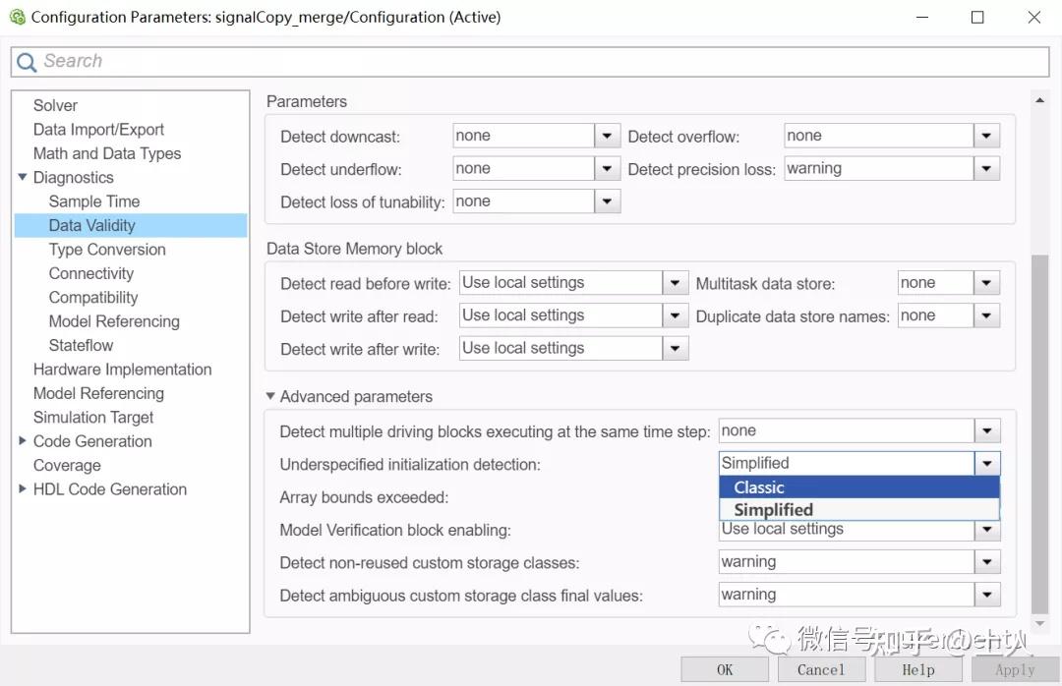Open multiple driving blocks detection dropdown
Screen dimensions: 1062x686
coord(987,430)
